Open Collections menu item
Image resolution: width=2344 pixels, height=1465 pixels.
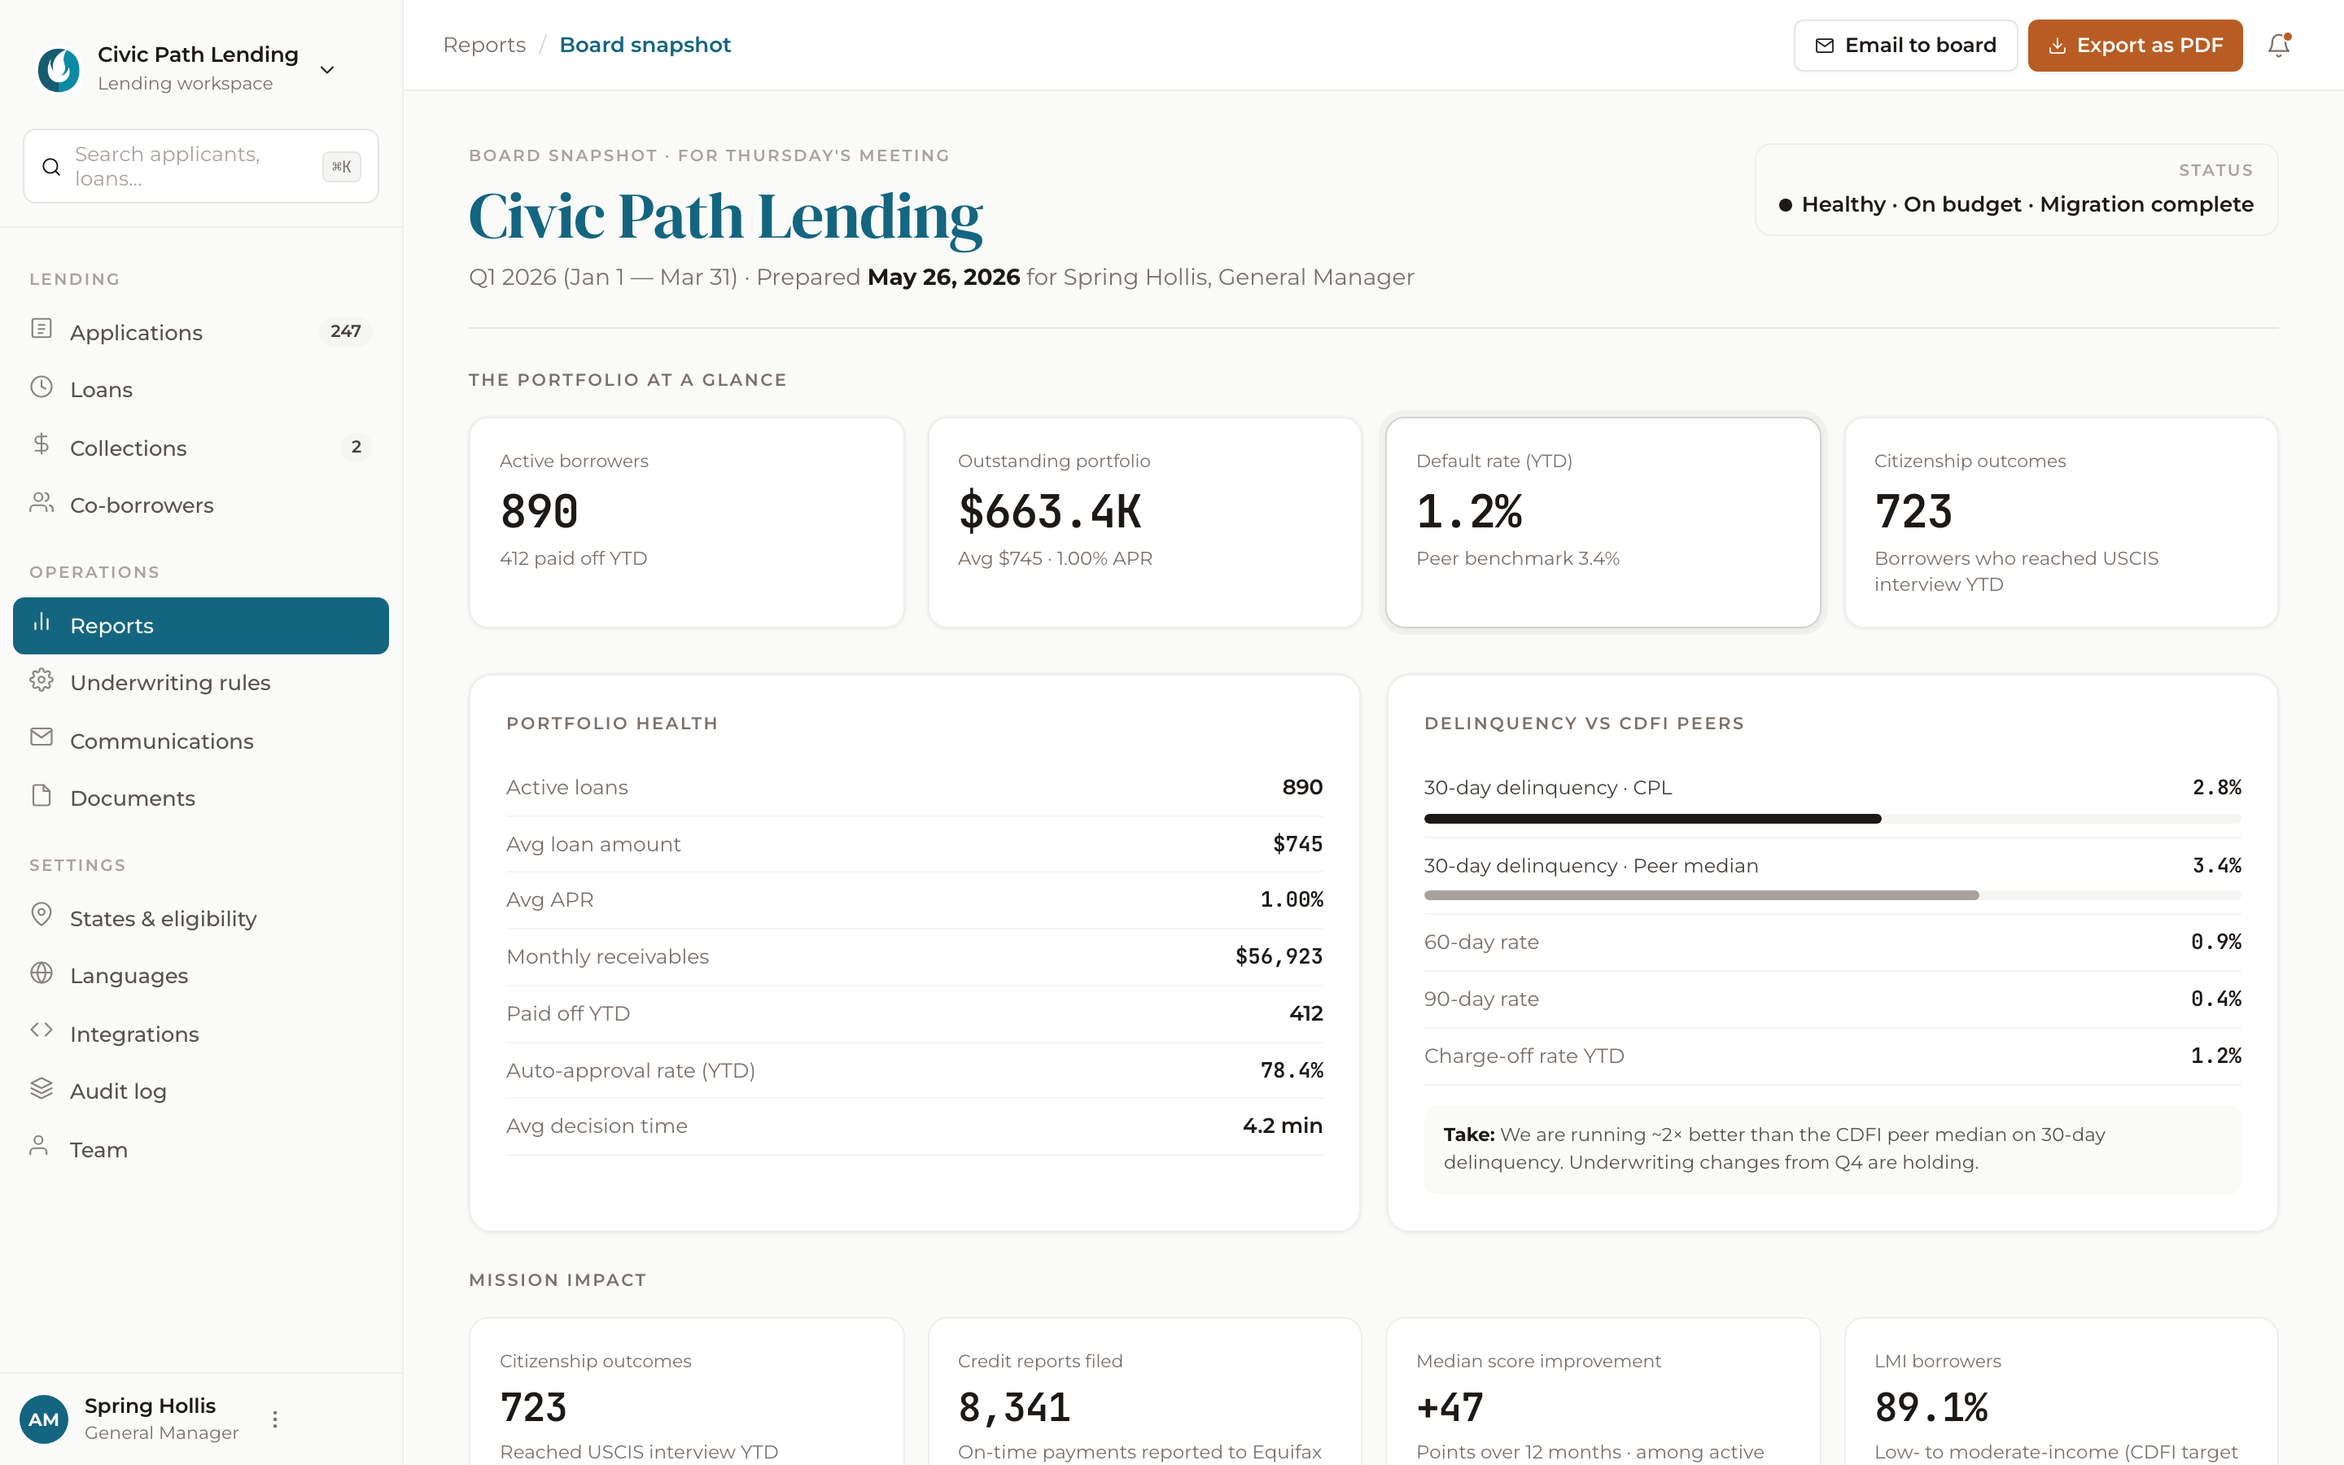point(200,448)
